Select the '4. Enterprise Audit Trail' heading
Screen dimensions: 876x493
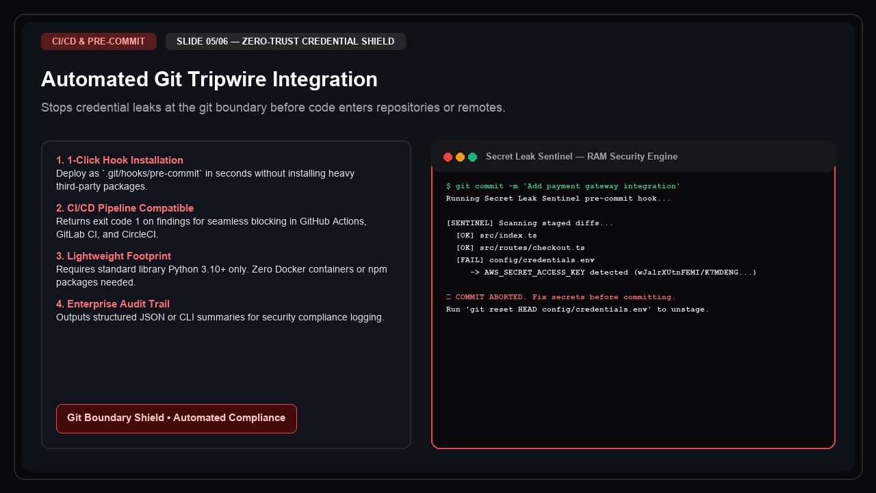113,304
